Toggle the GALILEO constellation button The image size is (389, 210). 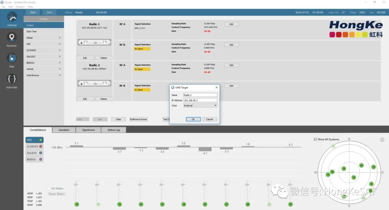click(35, 153)
